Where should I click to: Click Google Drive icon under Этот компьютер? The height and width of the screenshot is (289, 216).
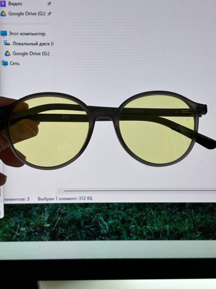click(7, 53)
